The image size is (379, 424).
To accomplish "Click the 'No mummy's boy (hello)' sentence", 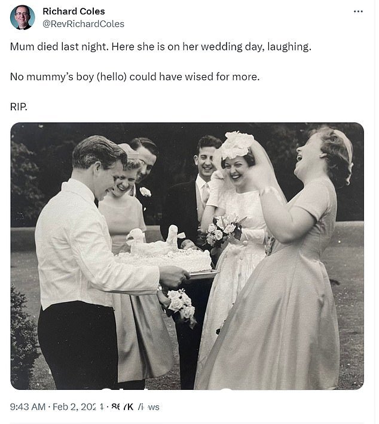I will click(135, 77).
